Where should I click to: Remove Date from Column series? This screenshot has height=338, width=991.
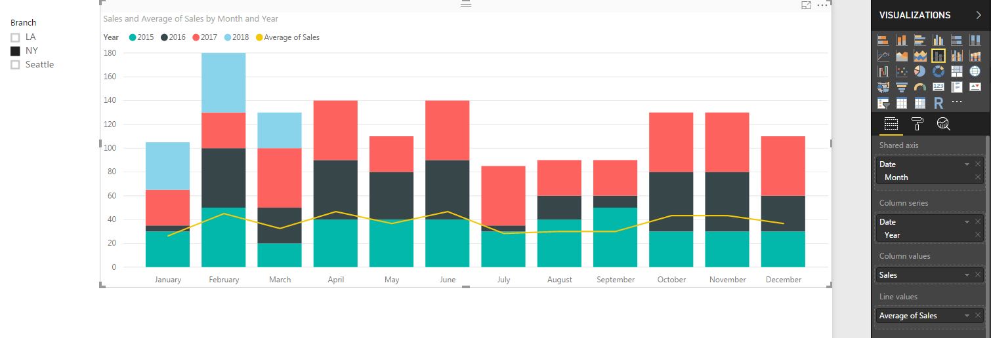click(x=978, y=222)
